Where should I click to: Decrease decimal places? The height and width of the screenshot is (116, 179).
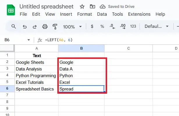coord(112,26)
